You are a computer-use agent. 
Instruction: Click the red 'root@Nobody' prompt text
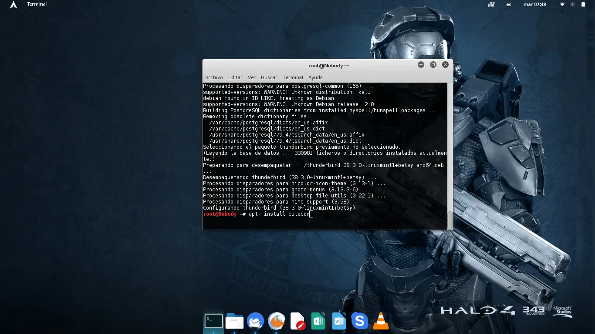tap(220, 214)
